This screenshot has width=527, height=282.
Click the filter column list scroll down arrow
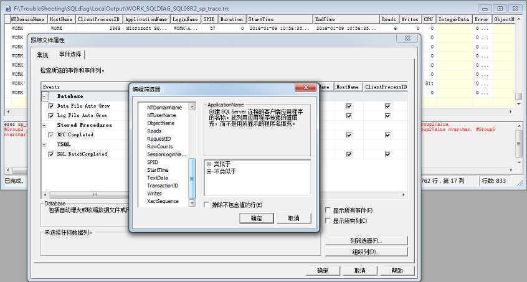(192, 202)
